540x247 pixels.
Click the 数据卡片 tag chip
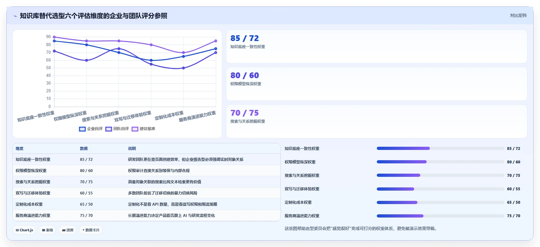[91, 230]
